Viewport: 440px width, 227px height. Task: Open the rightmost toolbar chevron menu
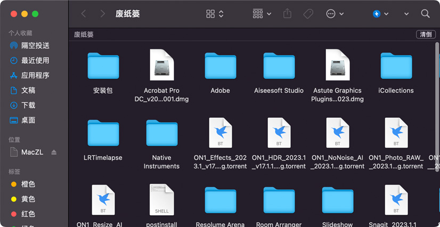(406, 14)
